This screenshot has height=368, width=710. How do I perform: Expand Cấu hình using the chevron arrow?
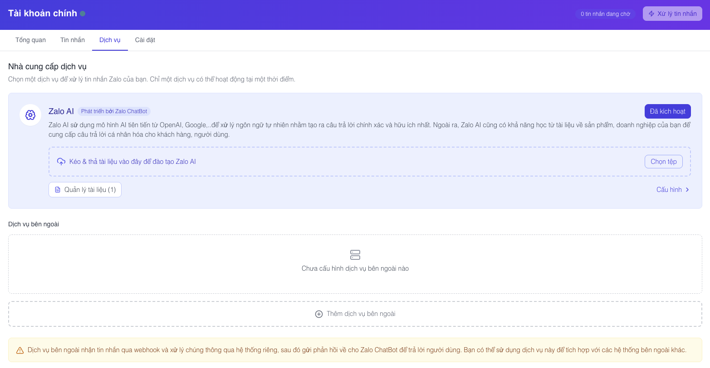pos(687,190)
